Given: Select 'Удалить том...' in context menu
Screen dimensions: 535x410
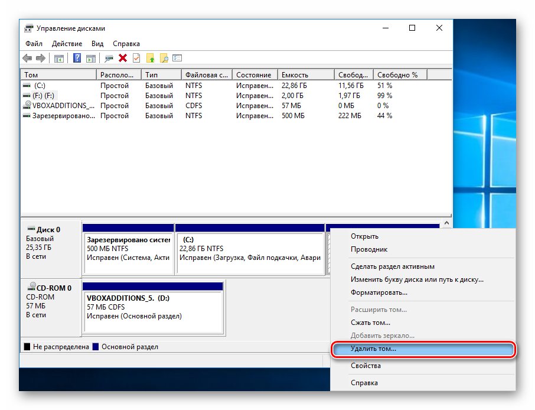Looking at the screenshot, I should coord(373,349).
